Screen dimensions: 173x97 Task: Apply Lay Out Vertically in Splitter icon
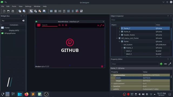(x=64, y=11)
